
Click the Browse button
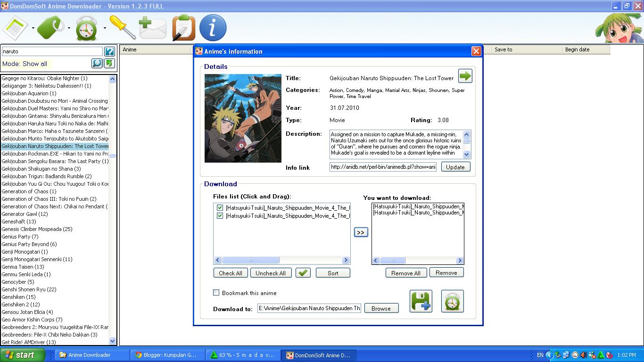click(381, 308)
